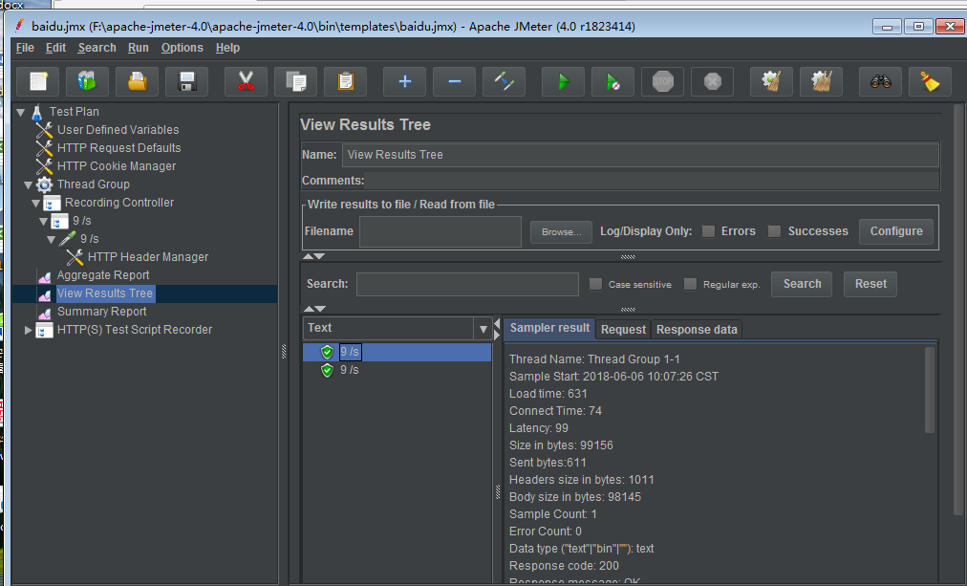Click the Add plus toolbar icon
This screenshot has height=586, width=967.
tap(404, 82)
